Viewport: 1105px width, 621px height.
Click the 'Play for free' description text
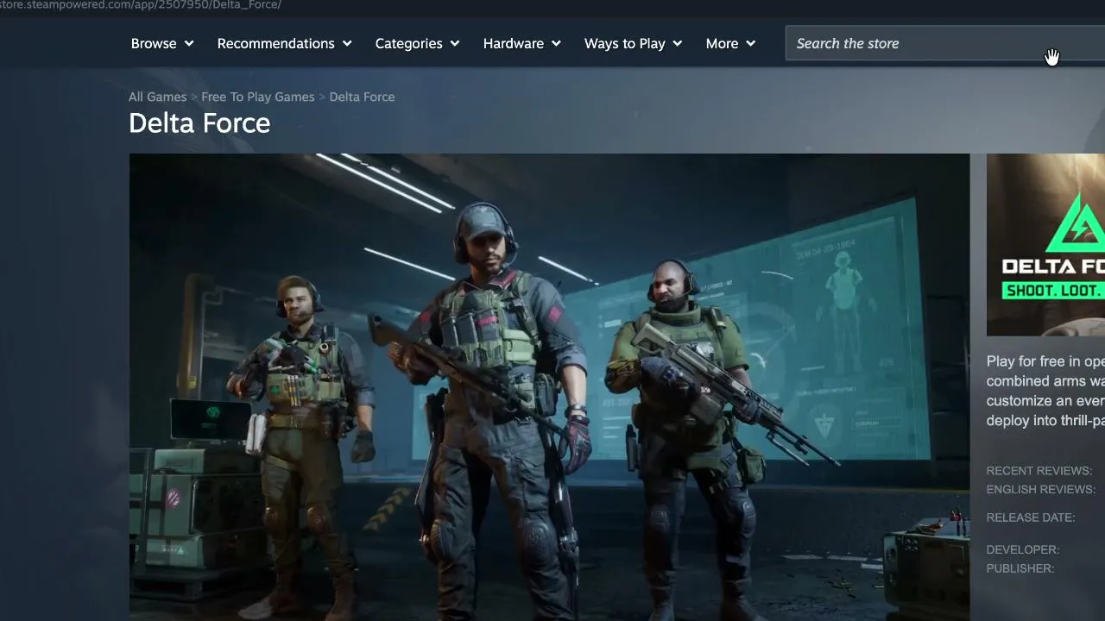point(1045,391)
